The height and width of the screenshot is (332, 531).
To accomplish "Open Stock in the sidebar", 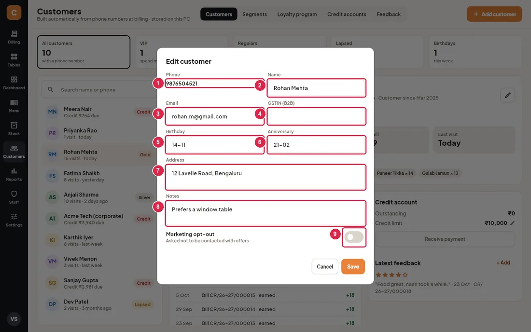I will 14,129.
